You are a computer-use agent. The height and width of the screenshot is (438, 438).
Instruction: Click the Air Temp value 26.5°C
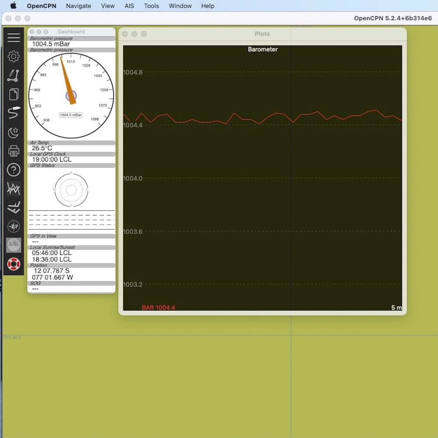point(42,148)
